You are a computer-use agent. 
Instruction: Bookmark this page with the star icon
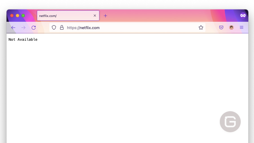[201, 27]
